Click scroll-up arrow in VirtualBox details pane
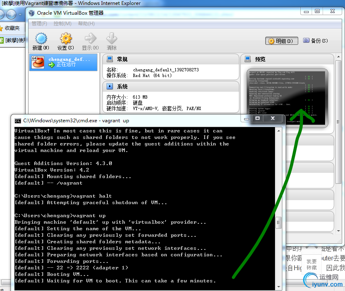Viewport: 345px width, 291px height. point(338,57)
